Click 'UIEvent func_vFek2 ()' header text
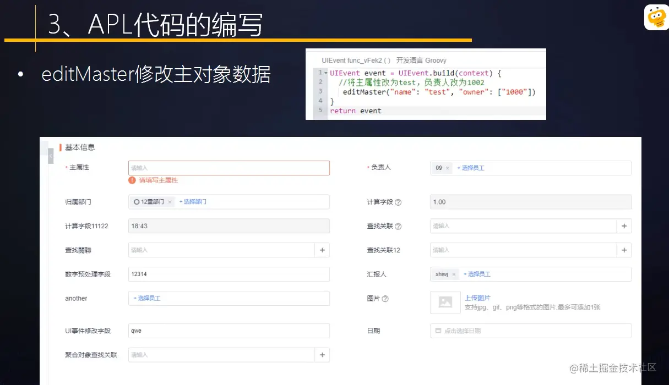Screen dimensions: 669x385 click(356, 61)
